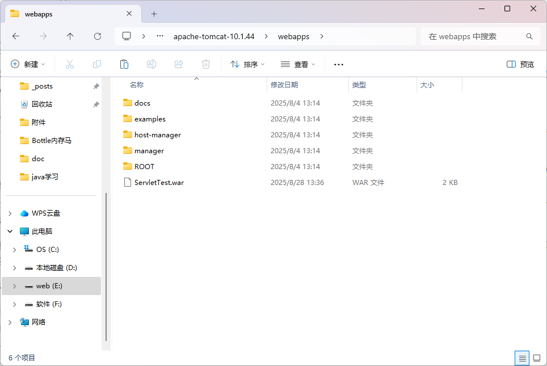547x366 pixels.
Task: Open the 查看 view dropdown
Action: tap(298, 64)
